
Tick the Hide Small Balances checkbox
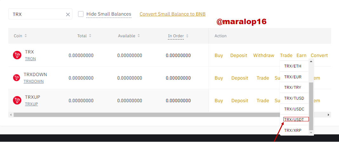pos(81,14)
